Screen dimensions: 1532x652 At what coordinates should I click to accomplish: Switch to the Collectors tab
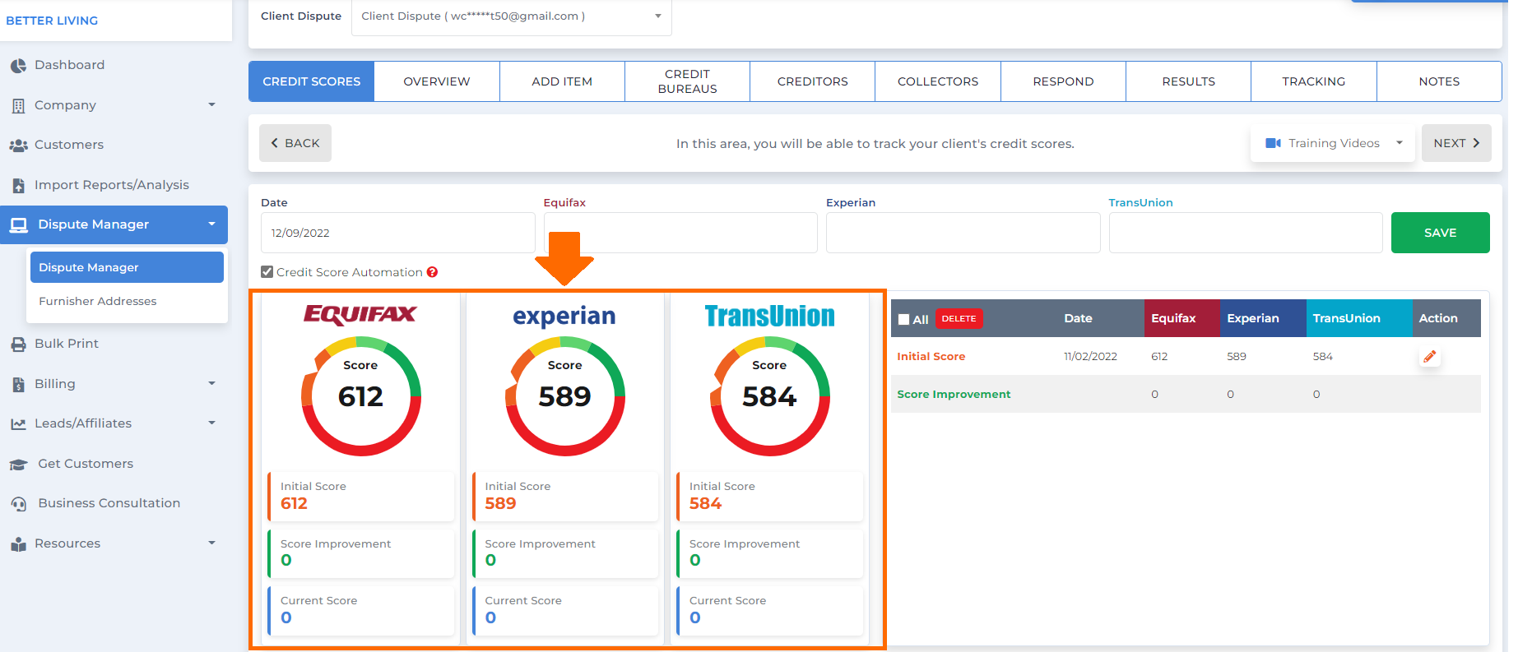938,81
